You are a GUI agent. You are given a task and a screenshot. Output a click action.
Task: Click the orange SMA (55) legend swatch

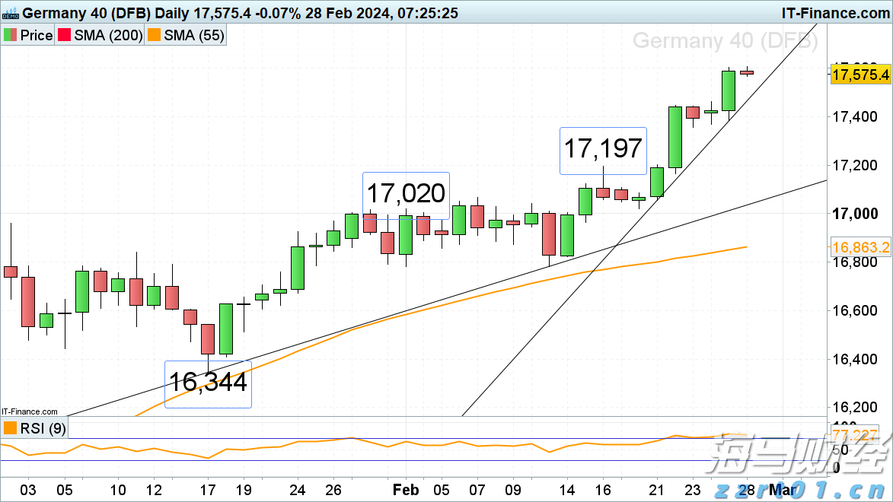tap(157, 35)
